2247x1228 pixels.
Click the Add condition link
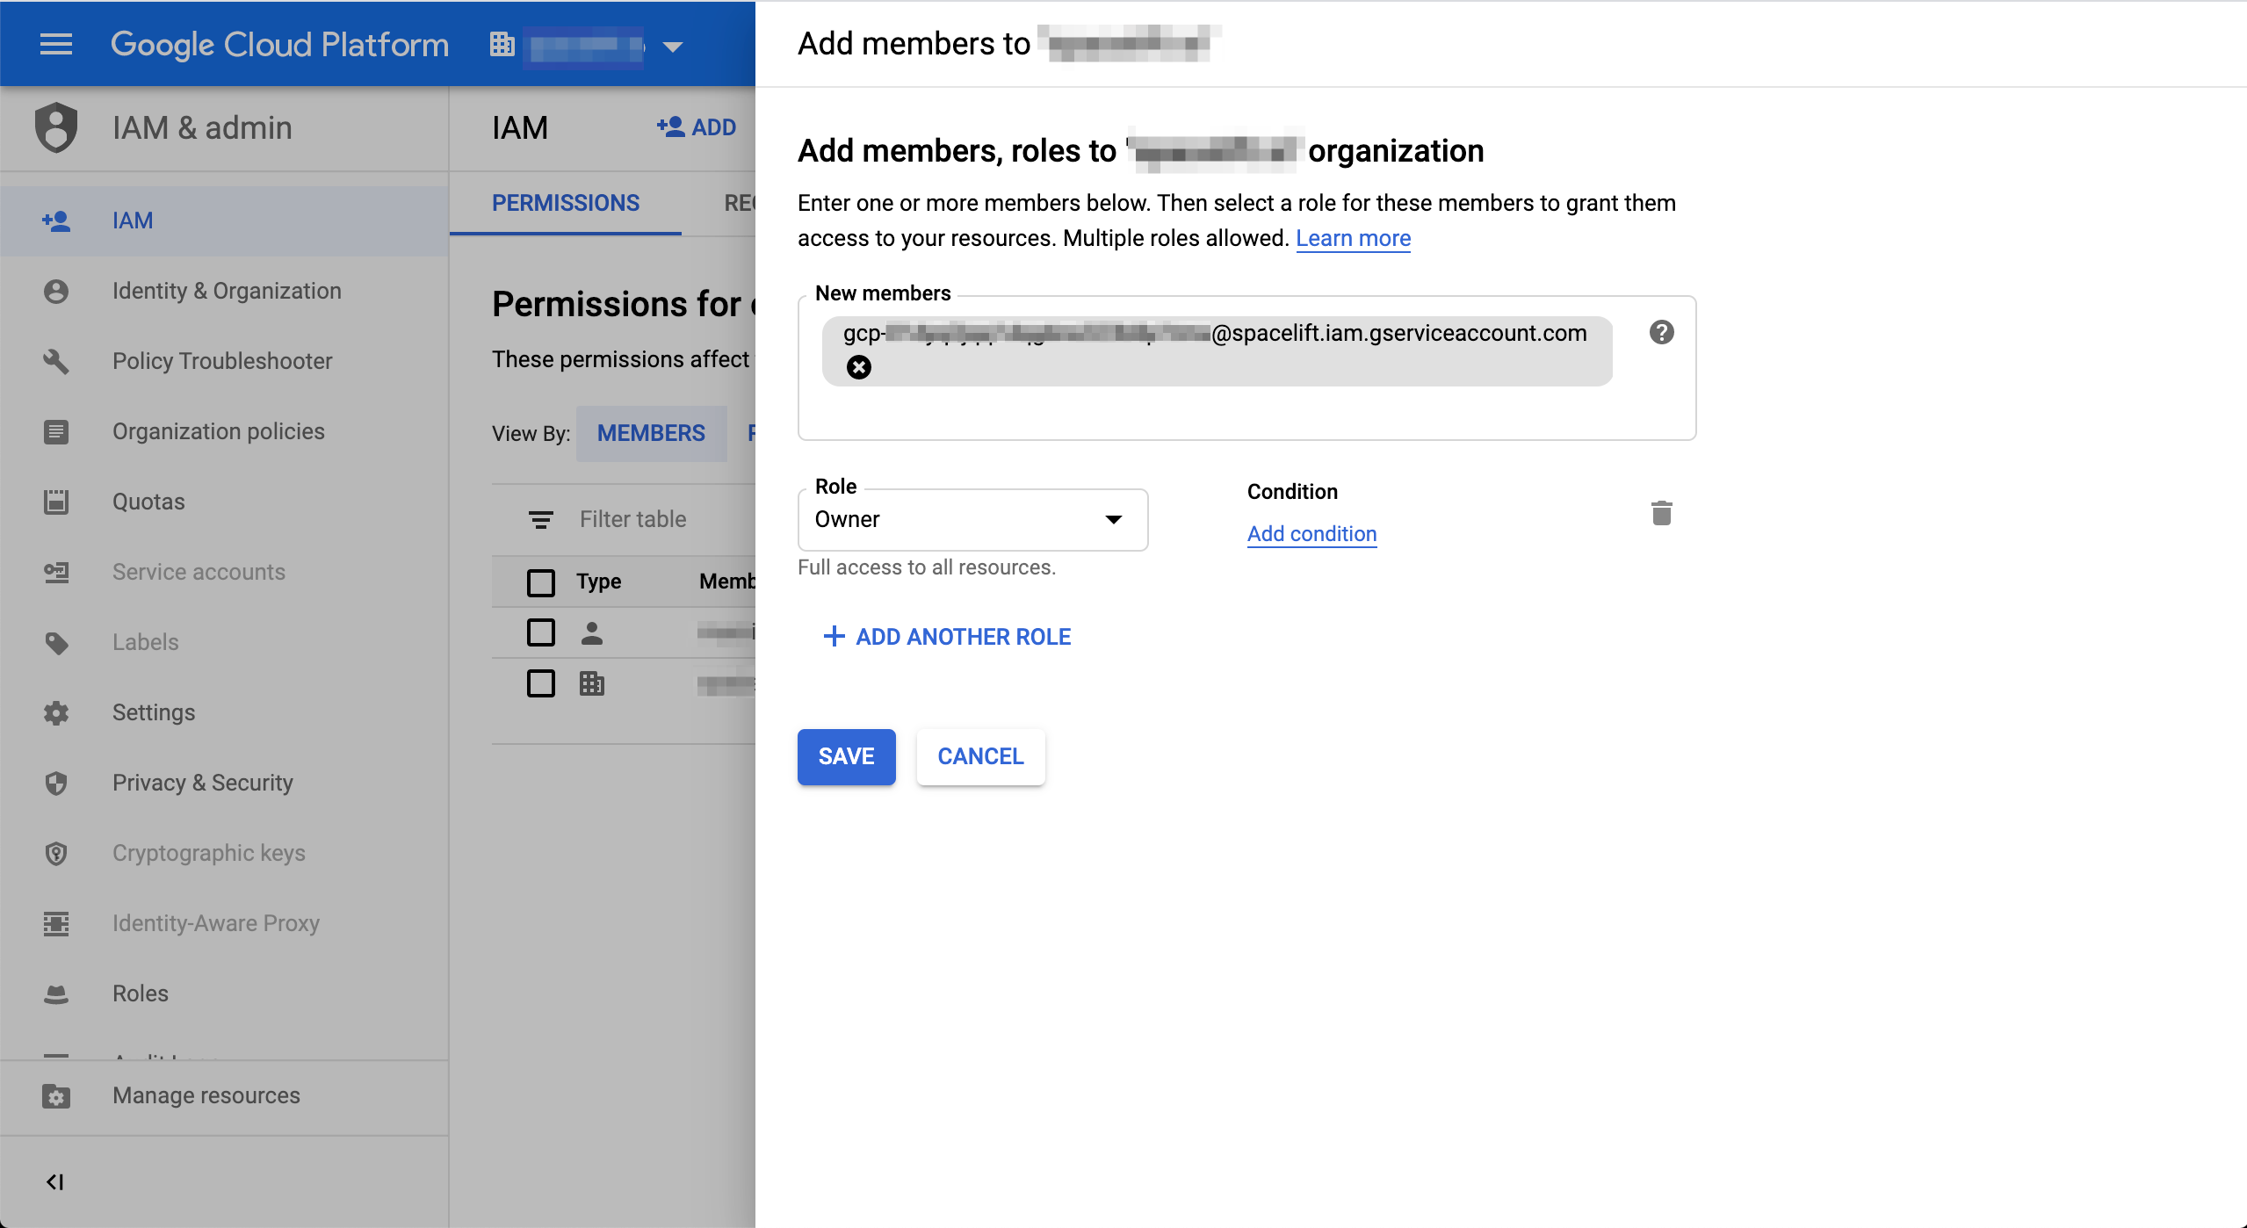pyautogui.click(x=1311, y=534)
